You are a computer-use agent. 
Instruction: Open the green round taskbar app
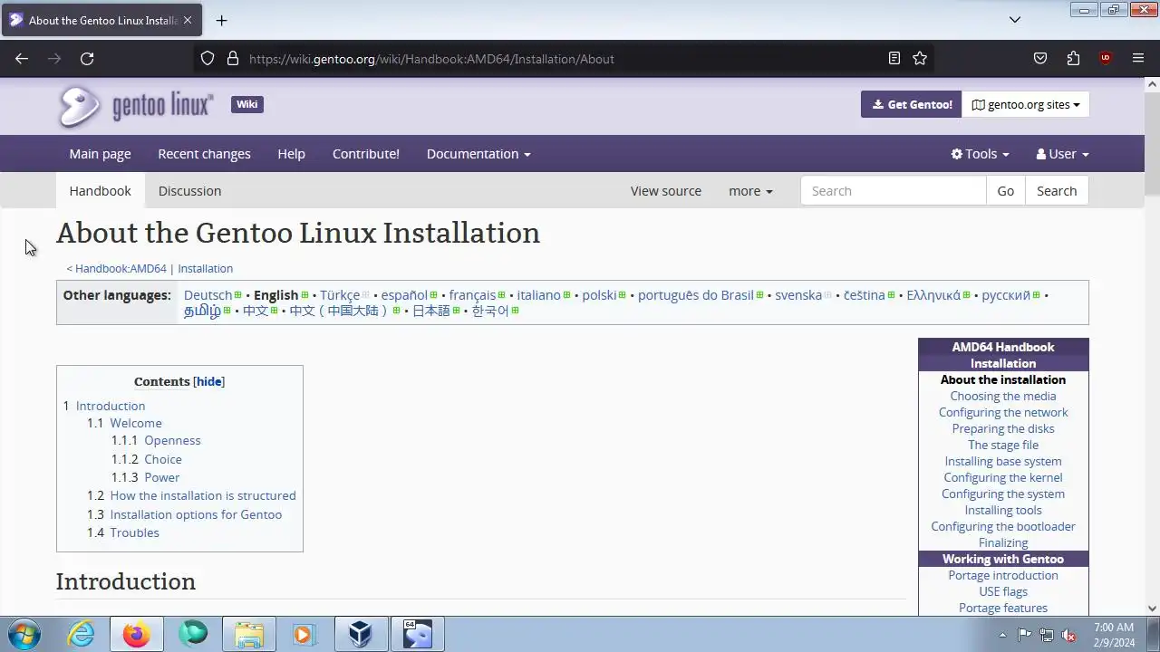(193, 634)
